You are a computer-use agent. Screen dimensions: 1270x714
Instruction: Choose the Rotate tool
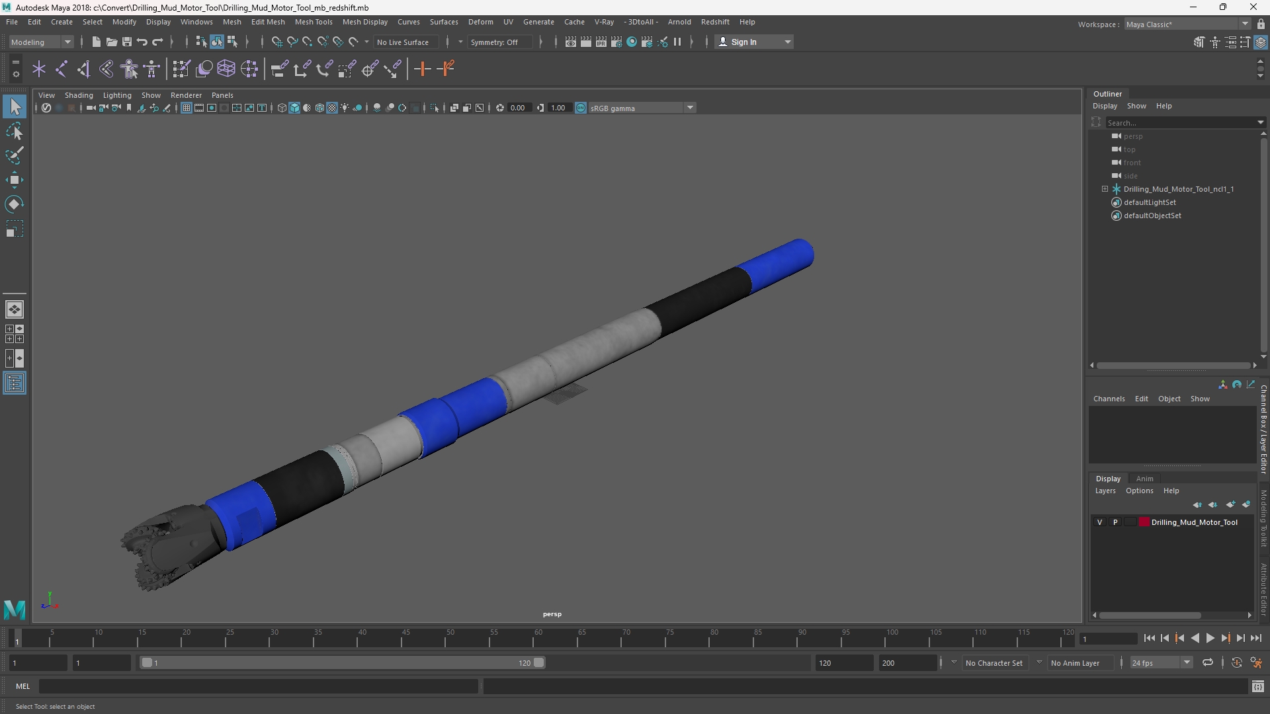click(14, 204)
